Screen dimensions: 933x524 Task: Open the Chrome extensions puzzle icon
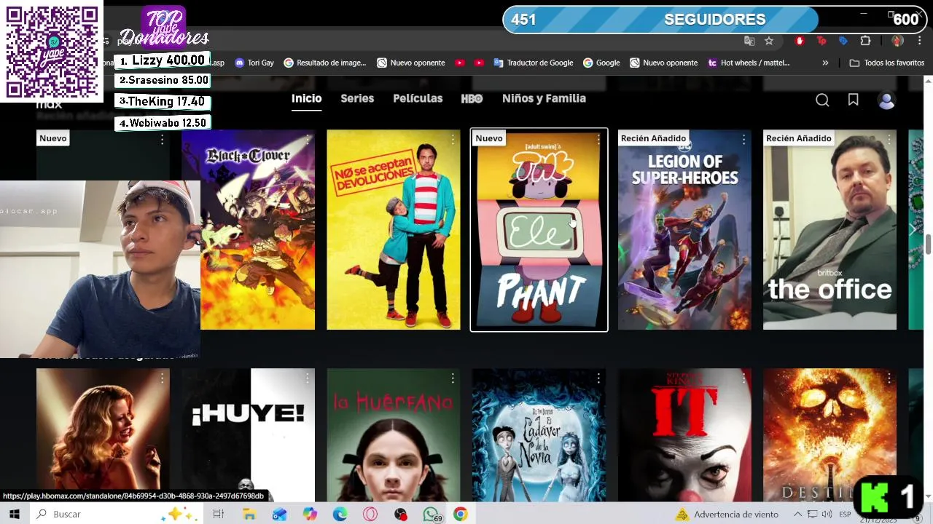[x=865, y=41]
